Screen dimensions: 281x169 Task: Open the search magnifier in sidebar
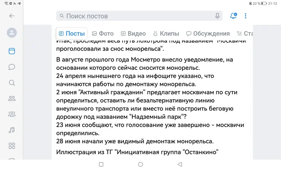(12, 83)
